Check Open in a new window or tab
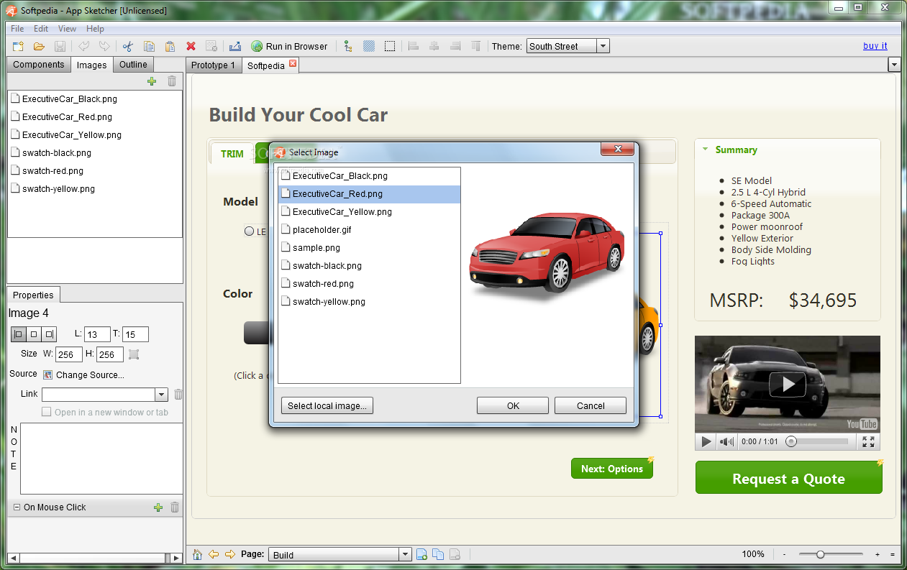 47,413
